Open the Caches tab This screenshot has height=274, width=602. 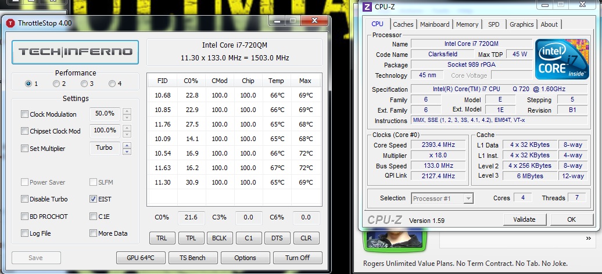click(403, 24)
